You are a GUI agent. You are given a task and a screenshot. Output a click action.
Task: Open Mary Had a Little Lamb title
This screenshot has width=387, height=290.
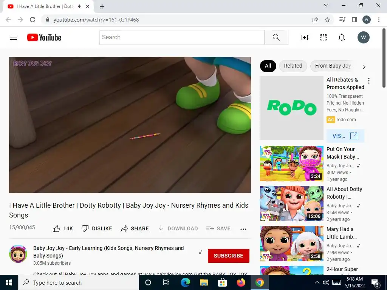click(x=342, y=233)
